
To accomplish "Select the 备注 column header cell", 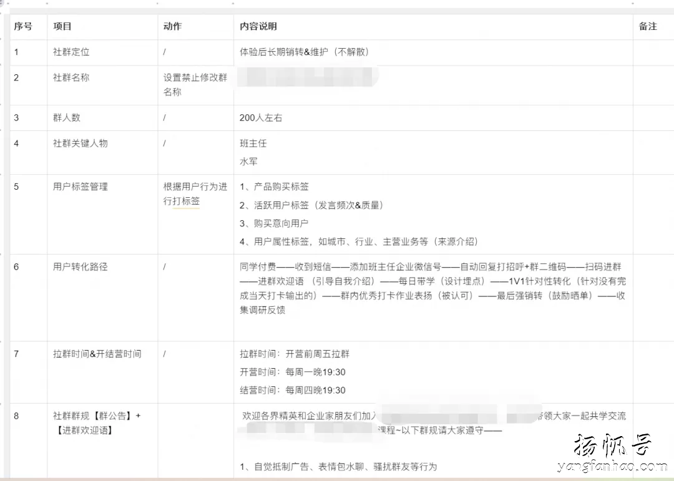I will [648, 27].
